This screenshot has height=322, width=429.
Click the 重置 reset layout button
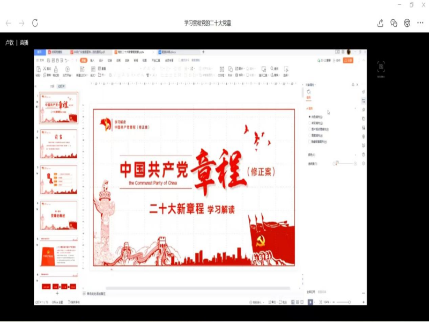[x=102, y=69]
